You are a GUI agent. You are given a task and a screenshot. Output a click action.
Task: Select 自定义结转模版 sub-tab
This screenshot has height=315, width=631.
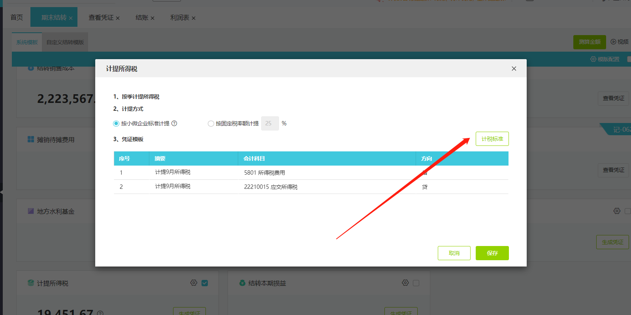65,42
